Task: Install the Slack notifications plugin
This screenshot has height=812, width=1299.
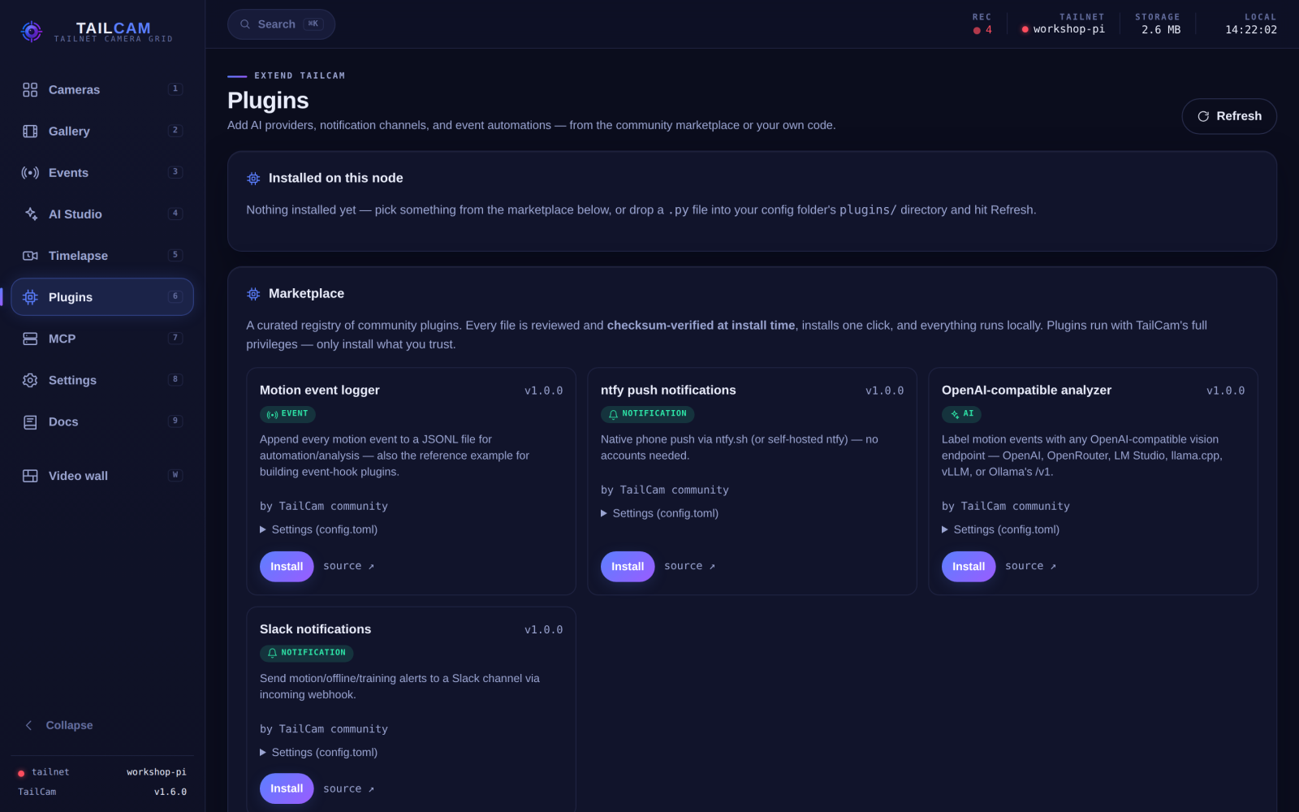Action: pyautogui.click(x=287, y=788)
